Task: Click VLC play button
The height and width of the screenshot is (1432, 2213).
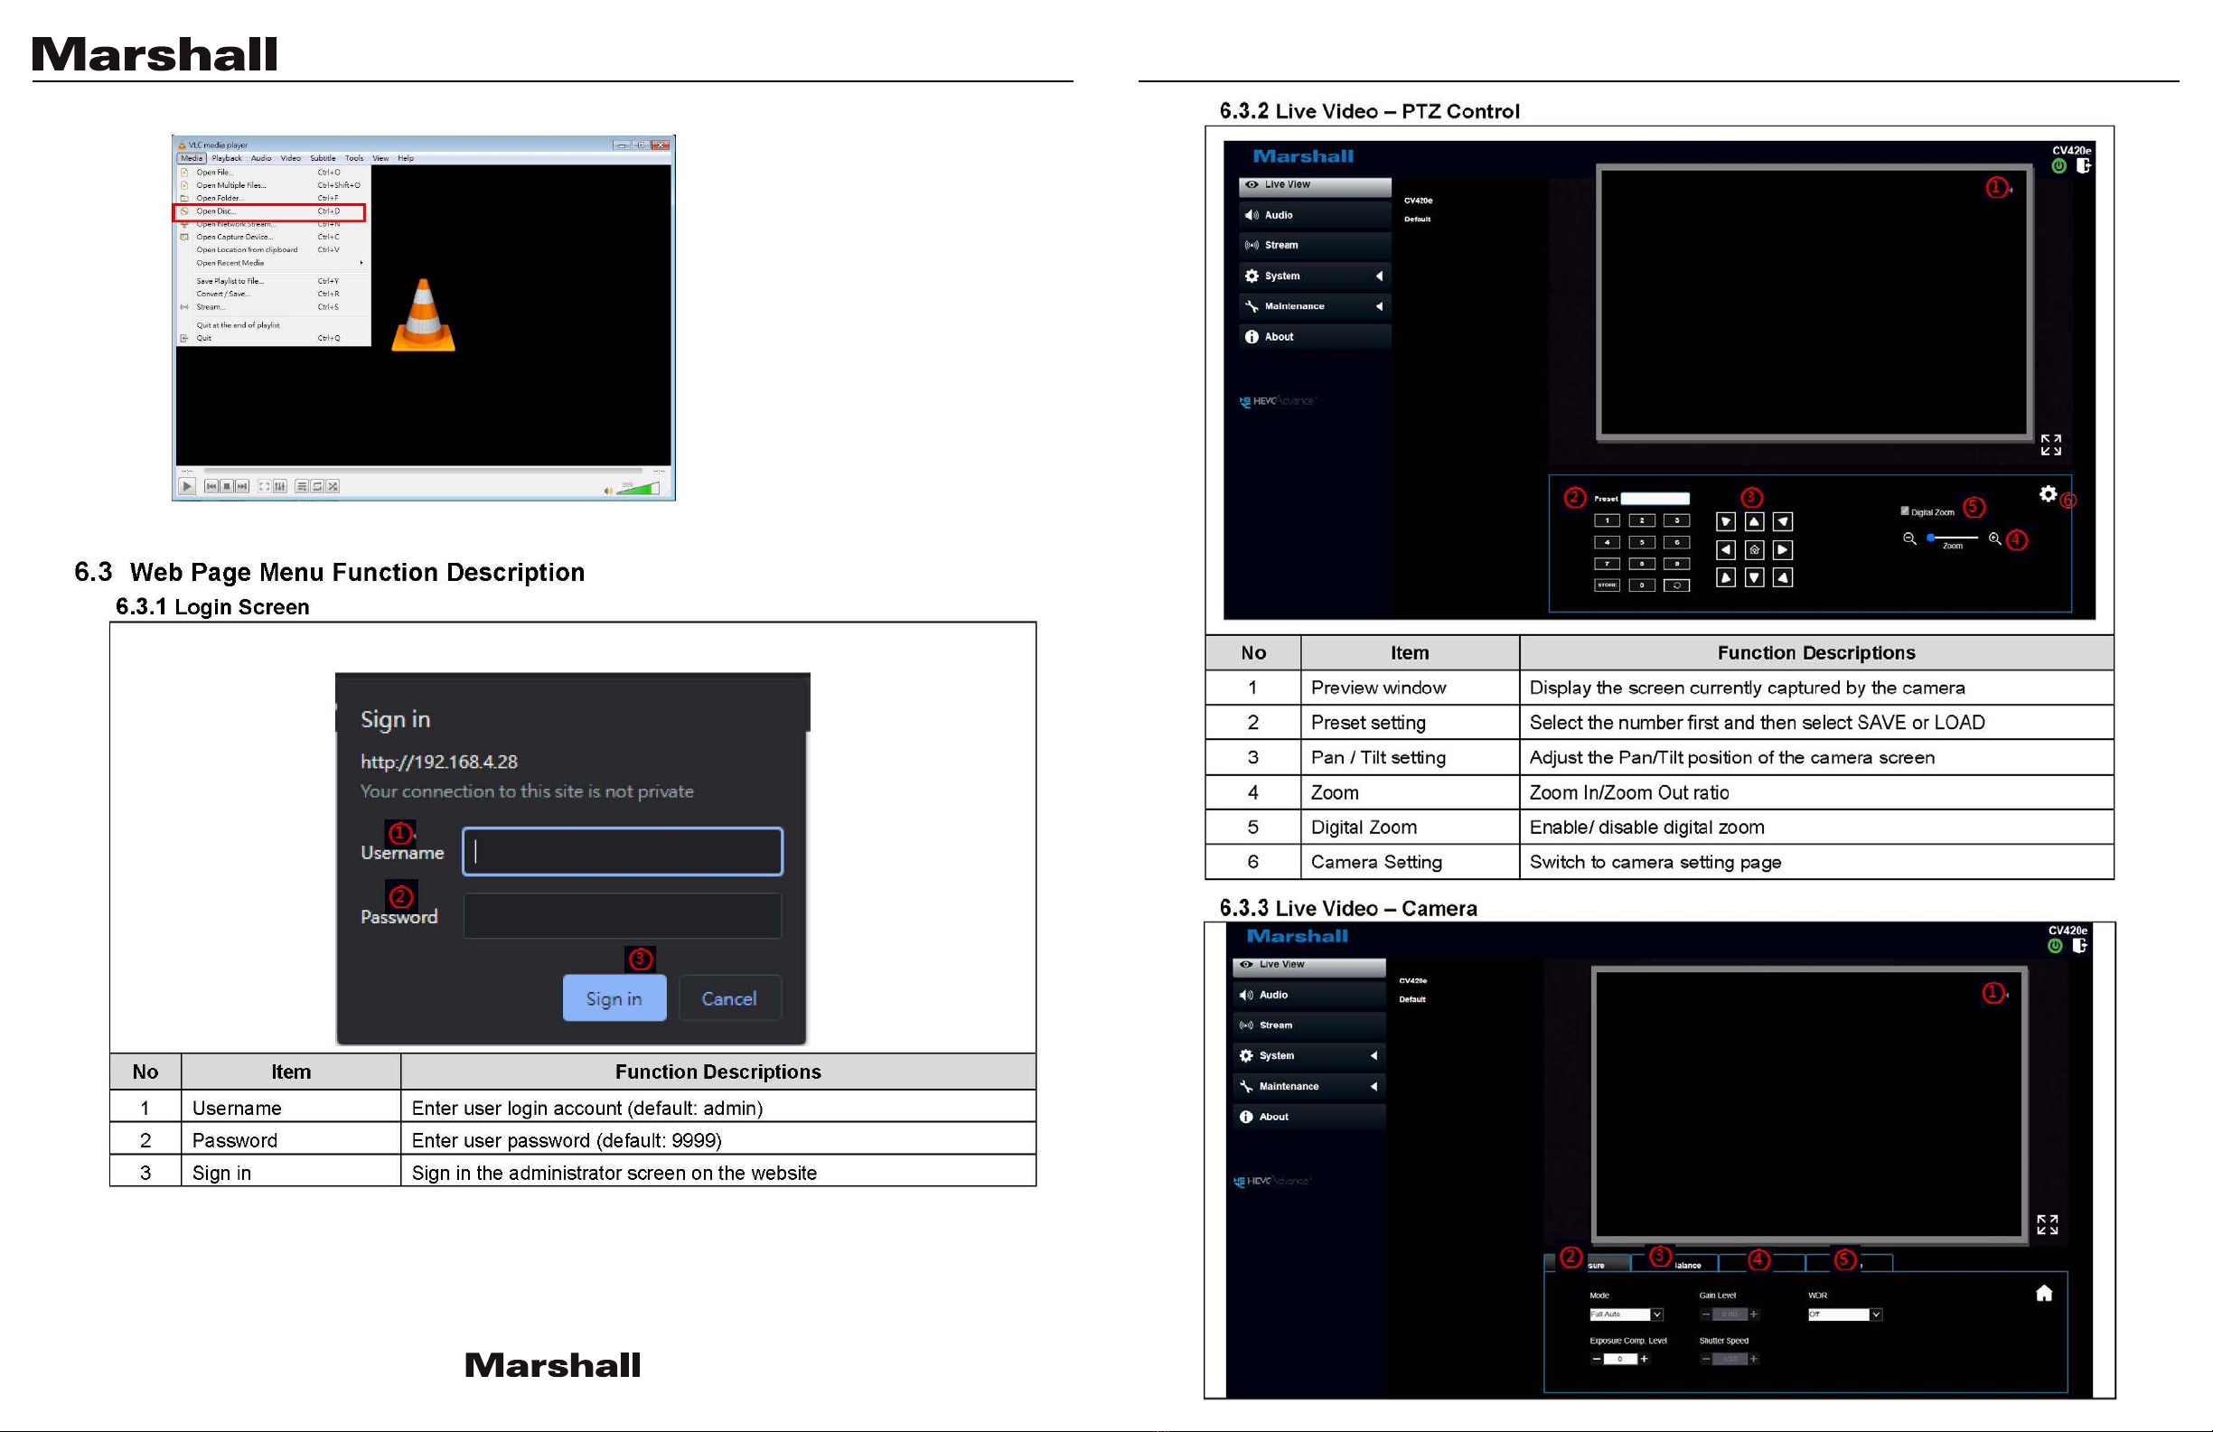Action: tap(187, 486)
